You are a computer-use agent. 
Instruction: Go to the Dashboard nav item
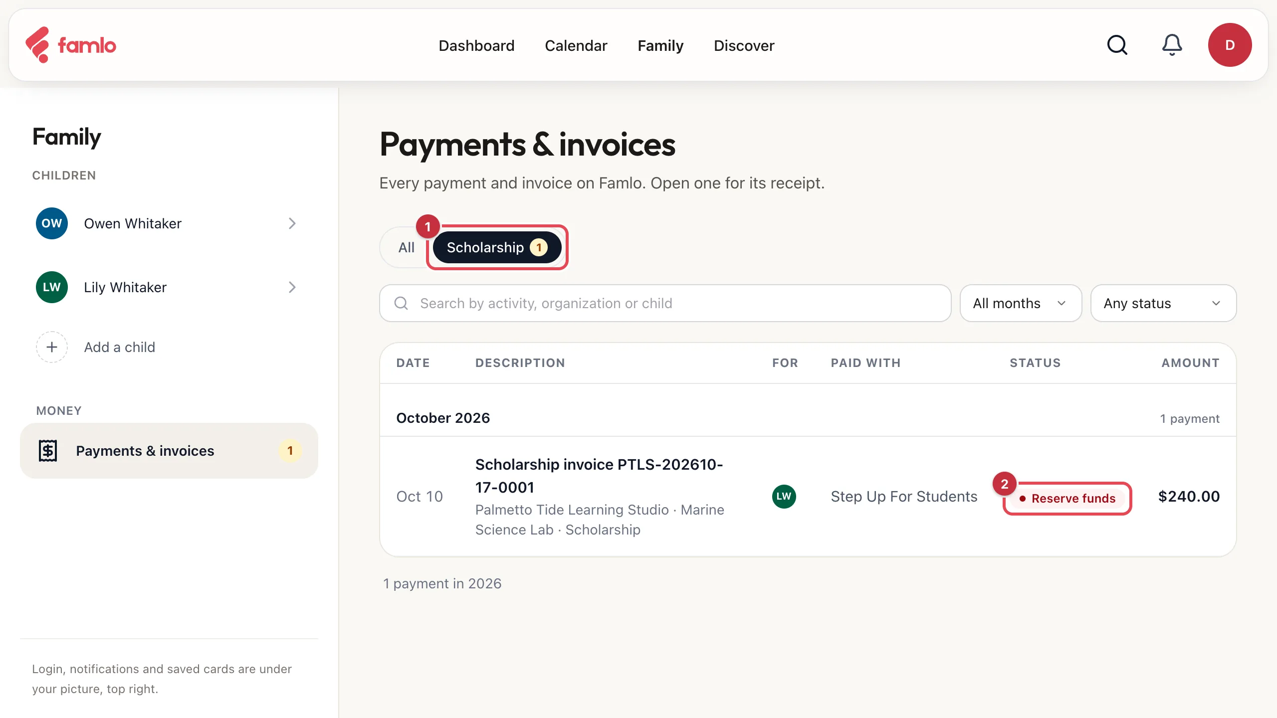coord(476,45)
